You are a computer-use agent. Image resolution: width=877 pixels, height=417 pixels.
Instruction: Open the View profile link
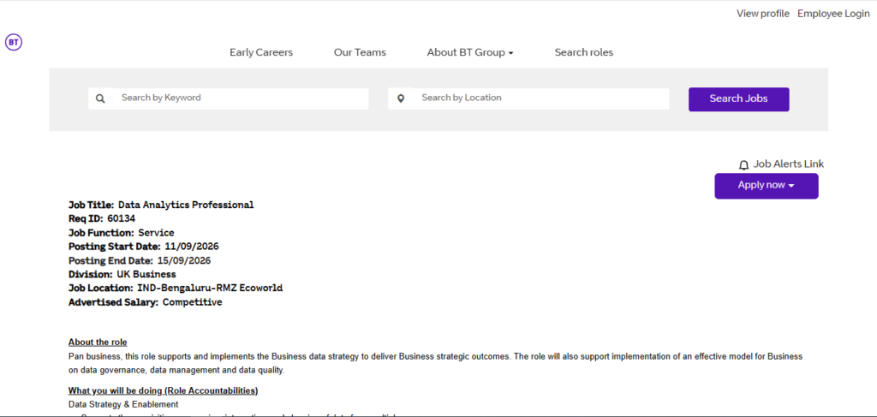[x=763, y=14]
